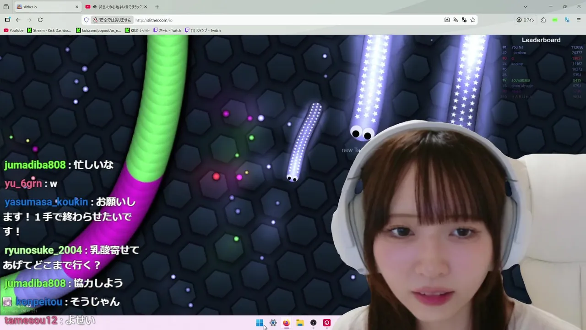Click chat username ryunosuke_2004
Screen dimensions: 586x330
point(43,250)
